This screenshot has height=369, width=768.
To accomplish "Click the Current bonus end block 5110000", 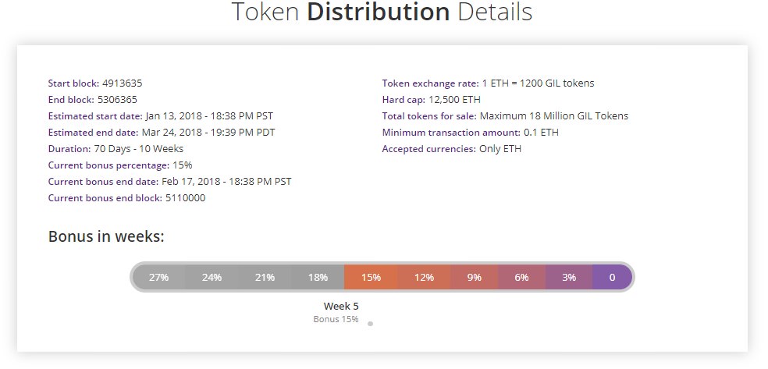I will coord(186,198).
